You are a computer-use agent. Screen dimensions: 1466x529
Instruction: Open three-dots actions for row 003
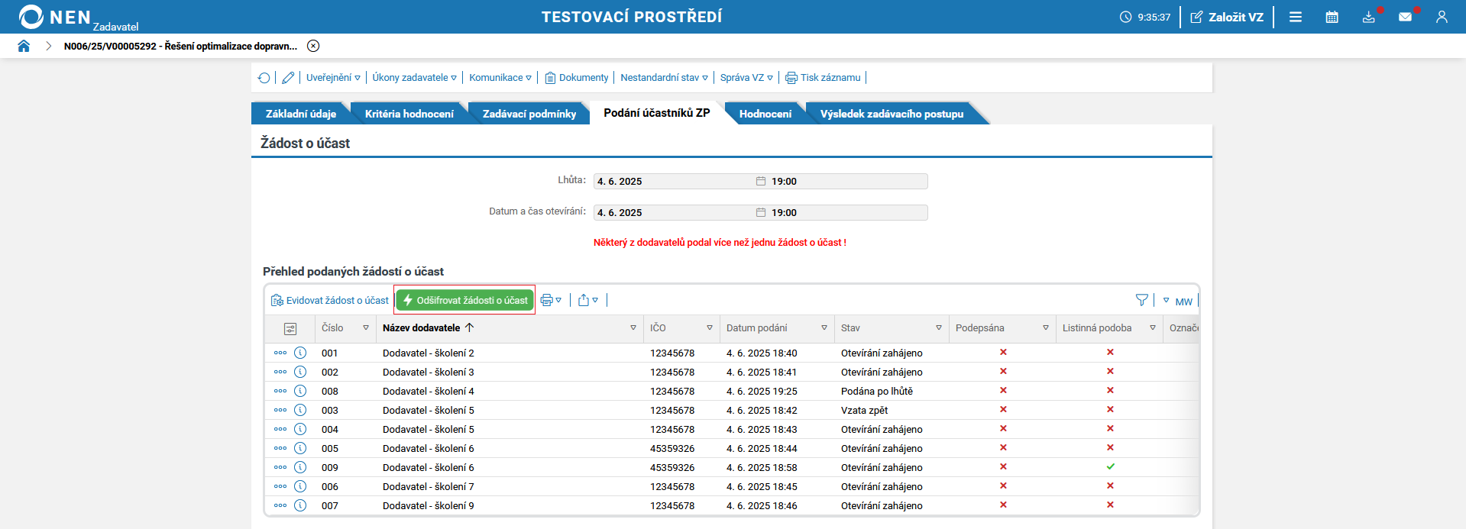(280, 410)
